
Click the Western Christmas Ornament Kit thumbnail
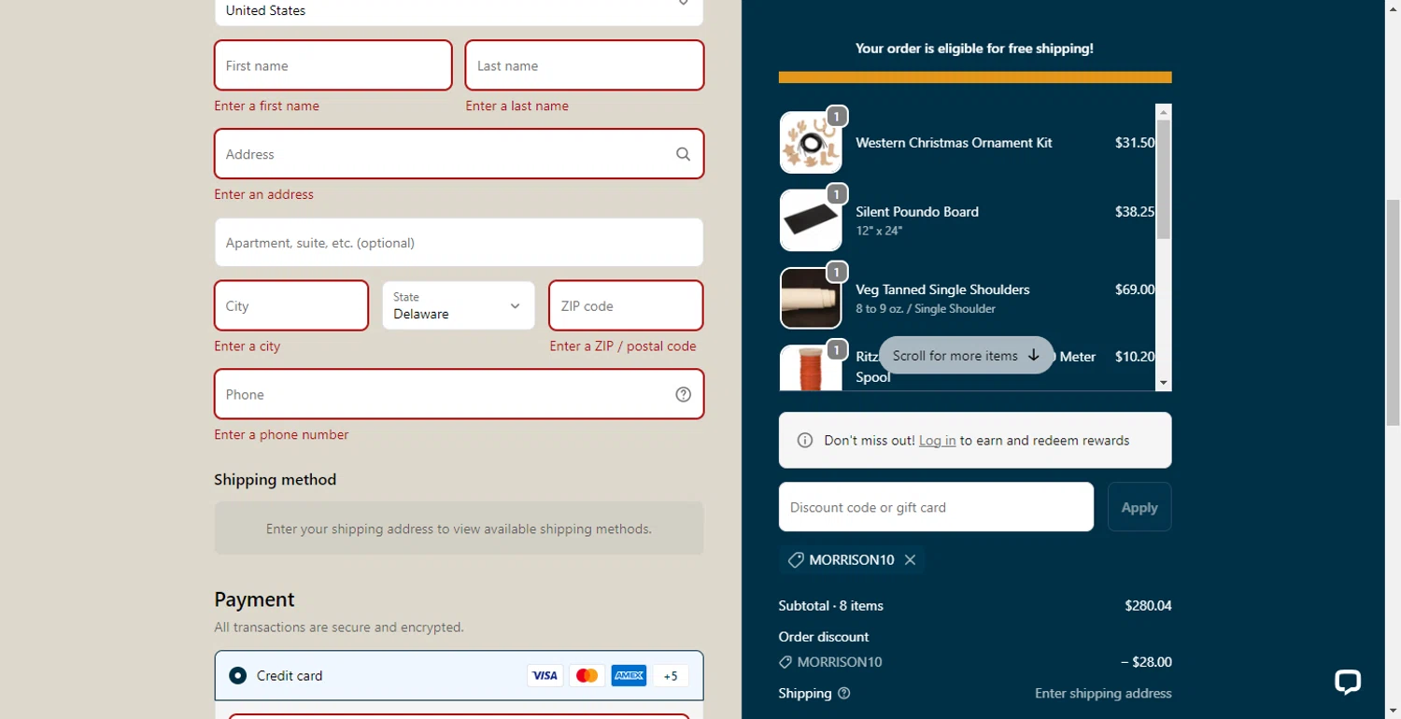pos(811,143)
